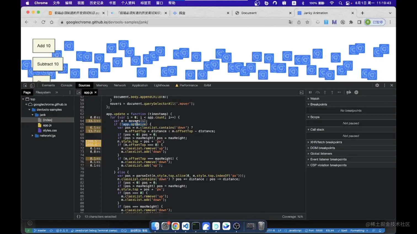The height and width of the screenshot is (234, 417).
Task: Open the Application panel
Action: (x=140, y=85)
